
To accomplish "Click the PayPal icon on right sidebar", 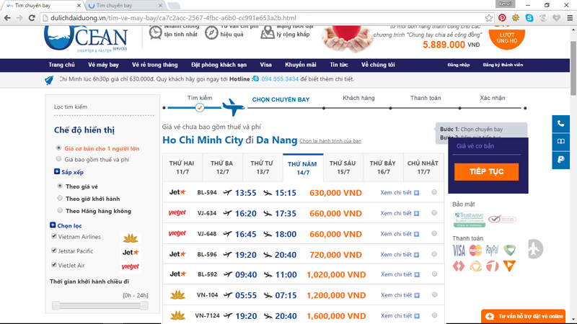I will click(x=561, y=159).
